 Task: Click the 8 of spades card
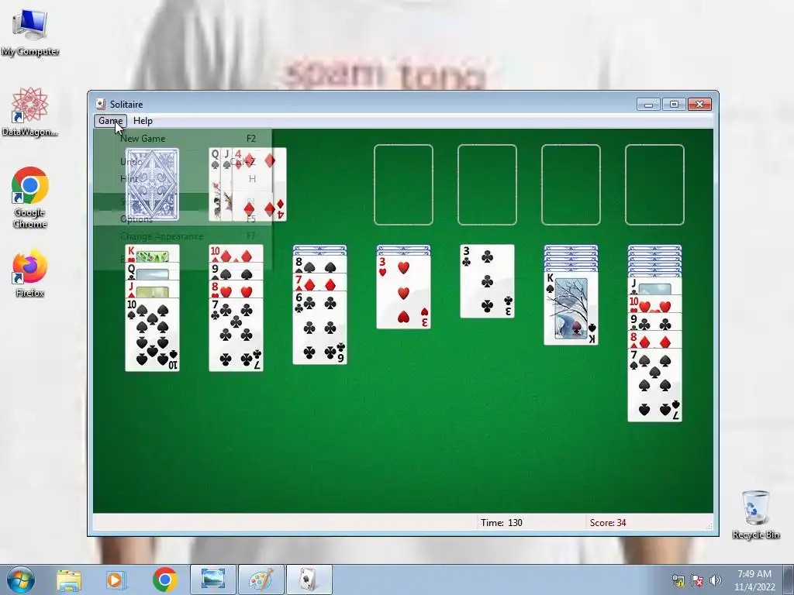coord(319,264)
